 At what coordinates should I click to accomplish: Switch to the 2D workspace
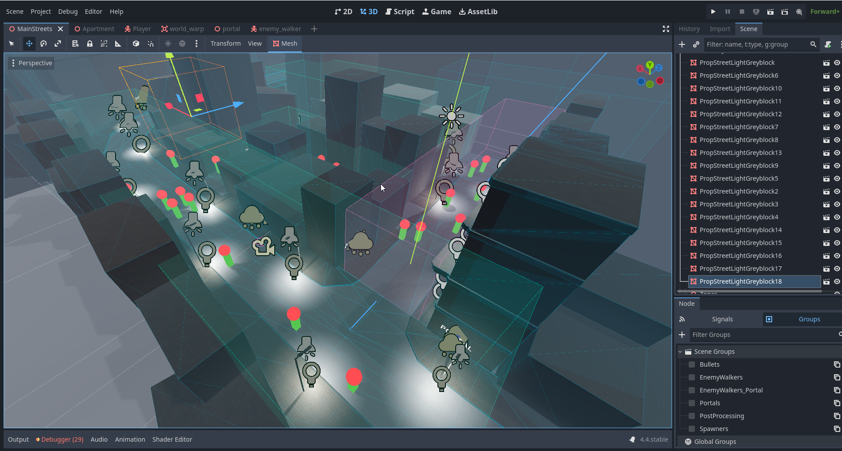tap(343, 12)
